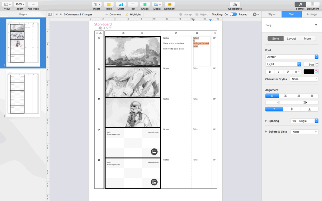This screenshot has height=201, width=322.
Task: Click the Storyboard title text
Action: (103, 24)
